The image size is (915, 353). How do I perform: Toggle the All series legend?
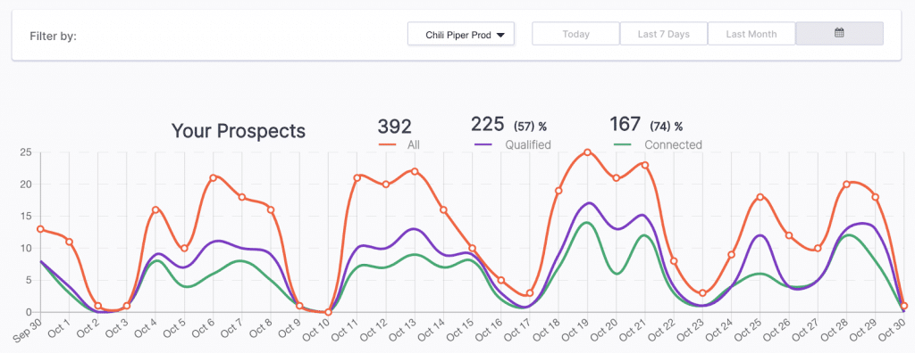[399, 144]
